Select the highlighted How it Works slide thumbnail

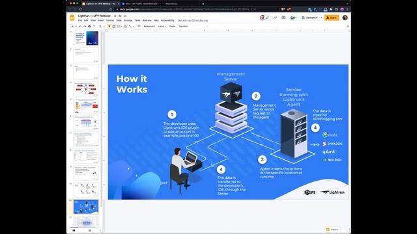(x=86, y=207)
